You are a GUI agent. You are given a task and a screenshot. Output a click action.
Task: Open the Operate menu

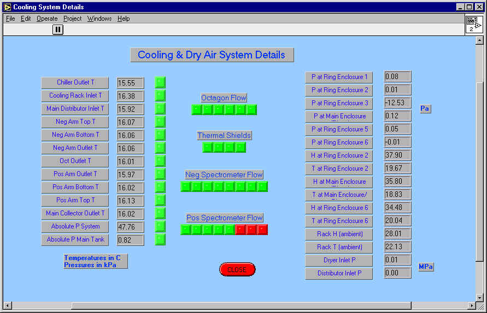tap(47, 19)
